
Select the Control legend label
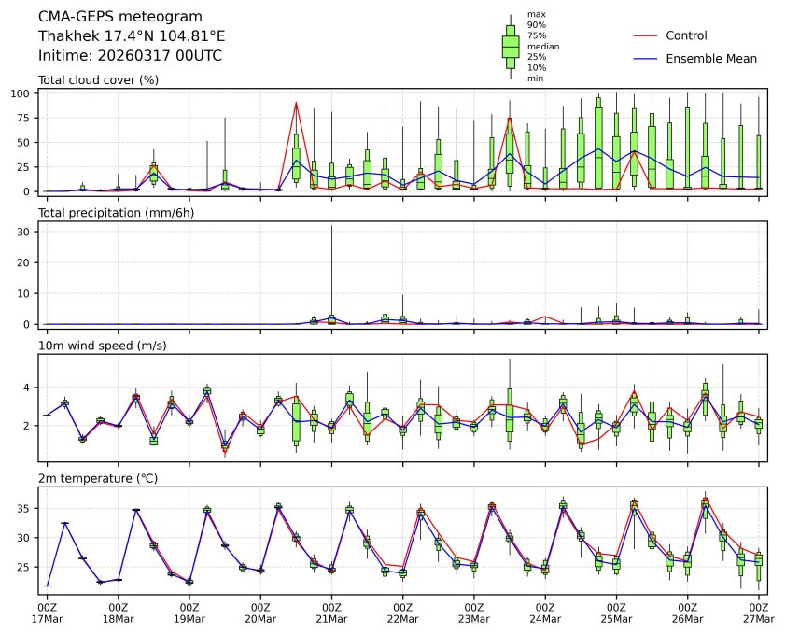(x=686, y=36)
